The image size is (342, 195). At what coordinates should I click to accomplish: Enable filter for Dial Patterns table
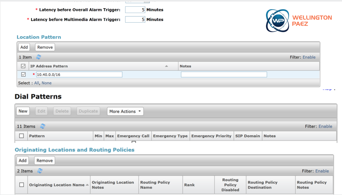(x=325, y=126)
